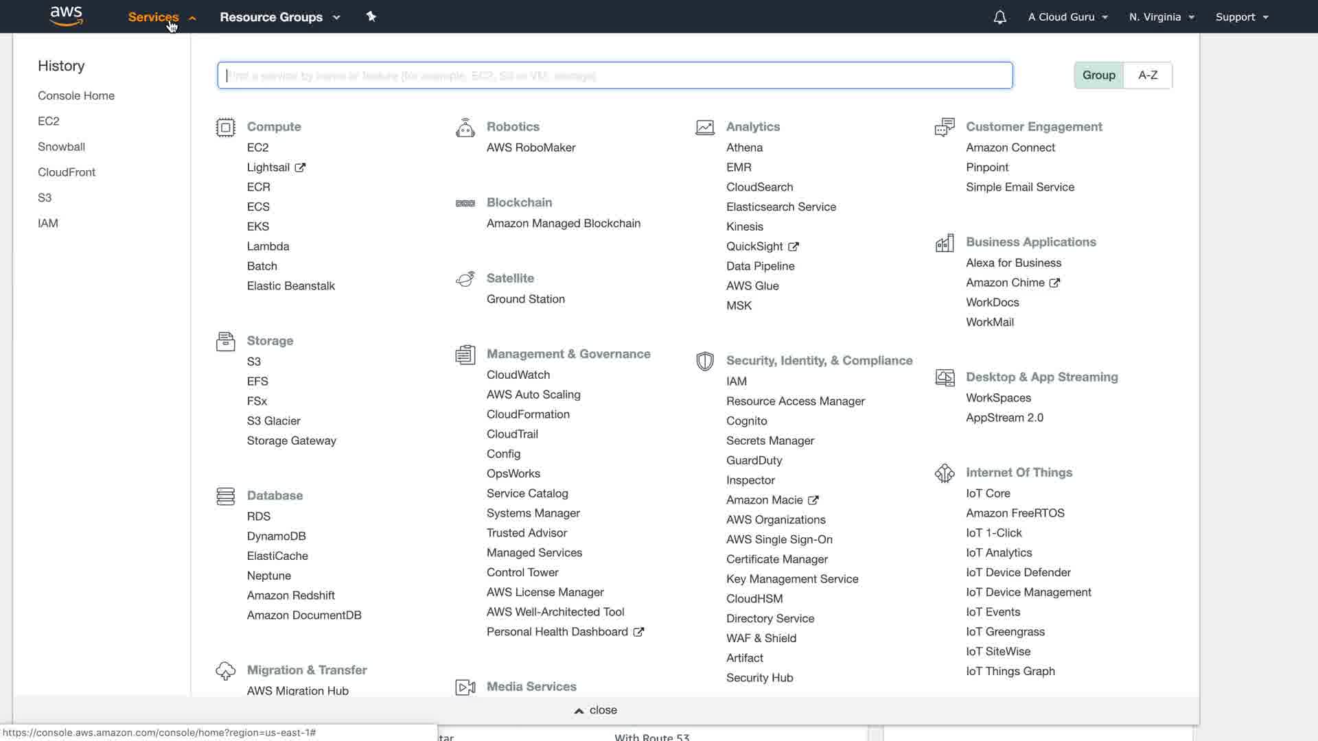Click the Compute category chip icon
The width and height of the screenshot is (1318, 741).
click(x=225, y=128)
